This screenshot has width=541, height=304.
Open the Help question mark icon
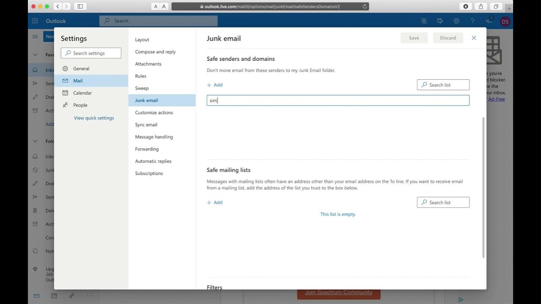click(473, 21)
